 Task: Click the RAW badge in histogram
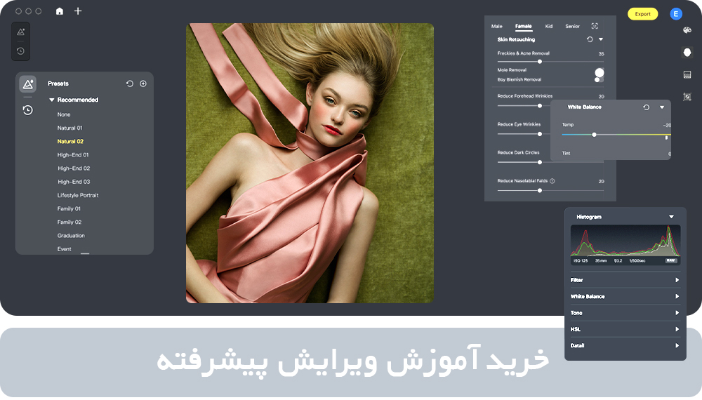tap(670, 260)
